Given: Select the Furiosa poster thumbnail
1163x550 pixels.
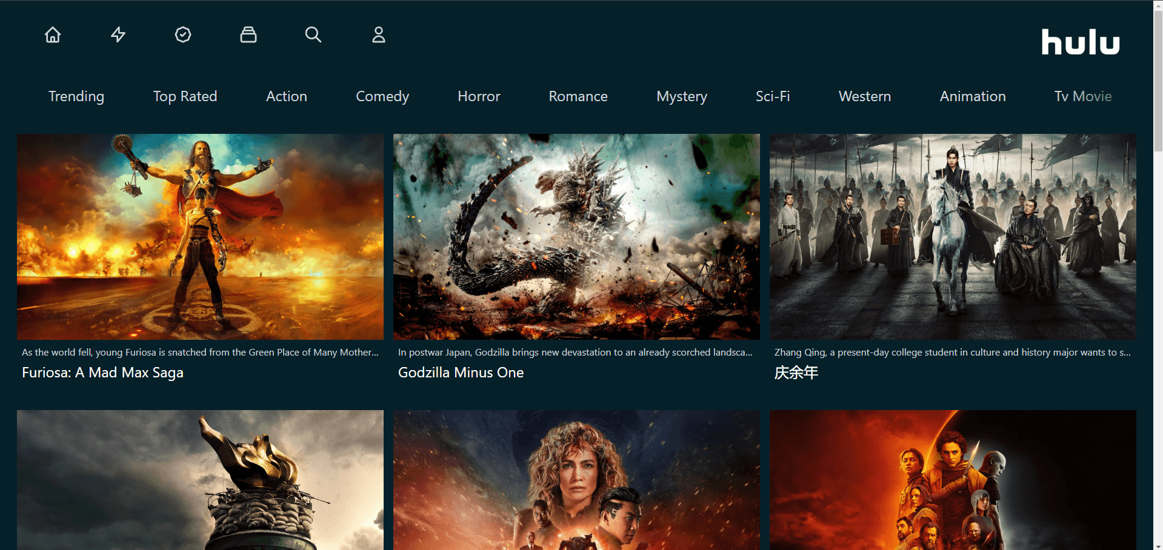Looking at the screenshot, I should coord(200,236).
